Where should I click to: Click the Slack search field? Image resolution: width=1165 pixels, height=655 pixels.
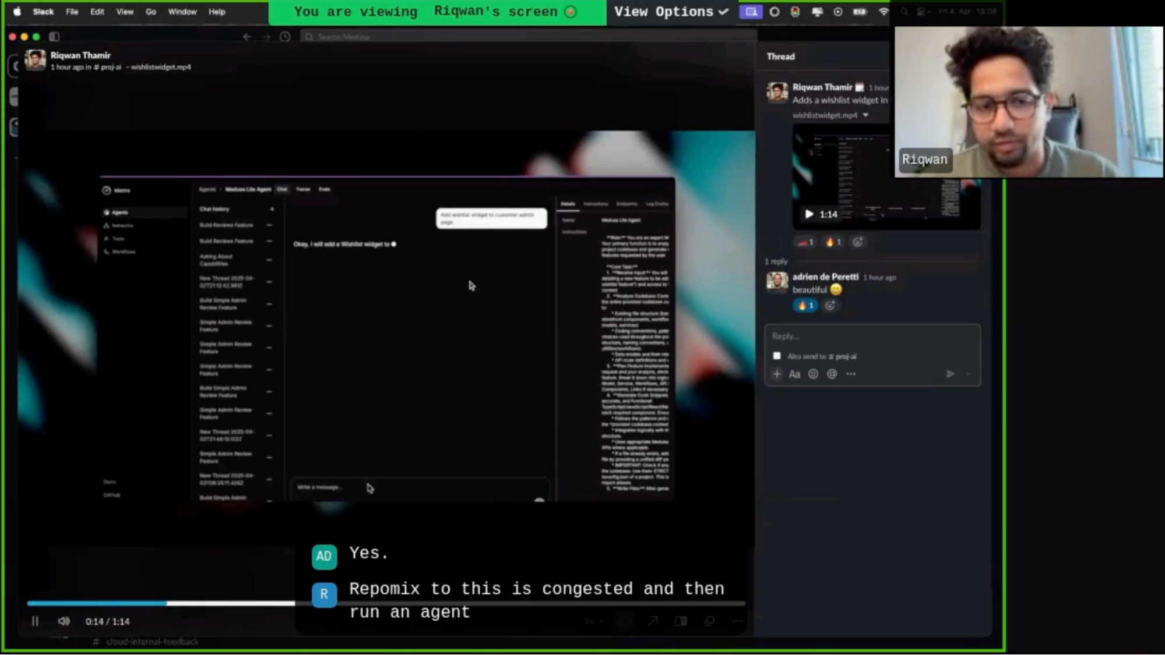[527, 37]
